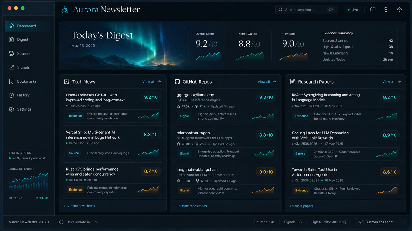Click the star icon on langchain-ai/langchain

pos(179,181)
